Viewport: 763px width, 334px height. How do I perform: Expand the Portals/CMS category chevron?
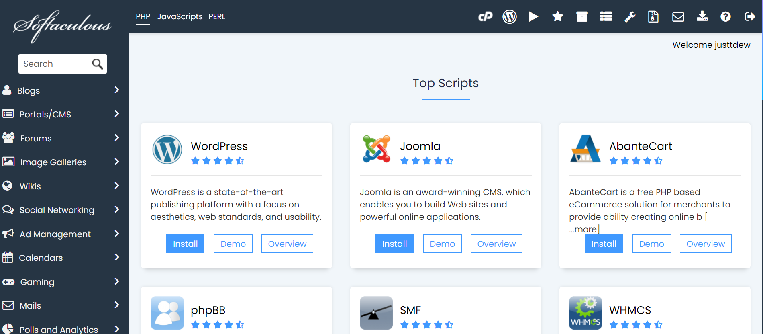click(117, 114)
